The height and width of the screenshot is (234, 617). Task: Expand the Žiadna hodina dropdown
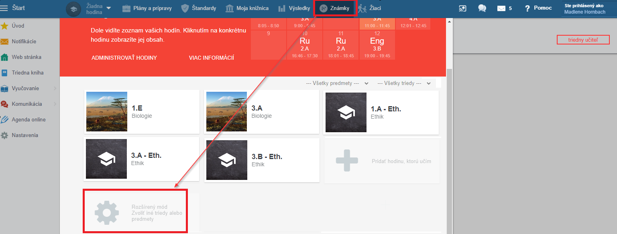point(108,8)
